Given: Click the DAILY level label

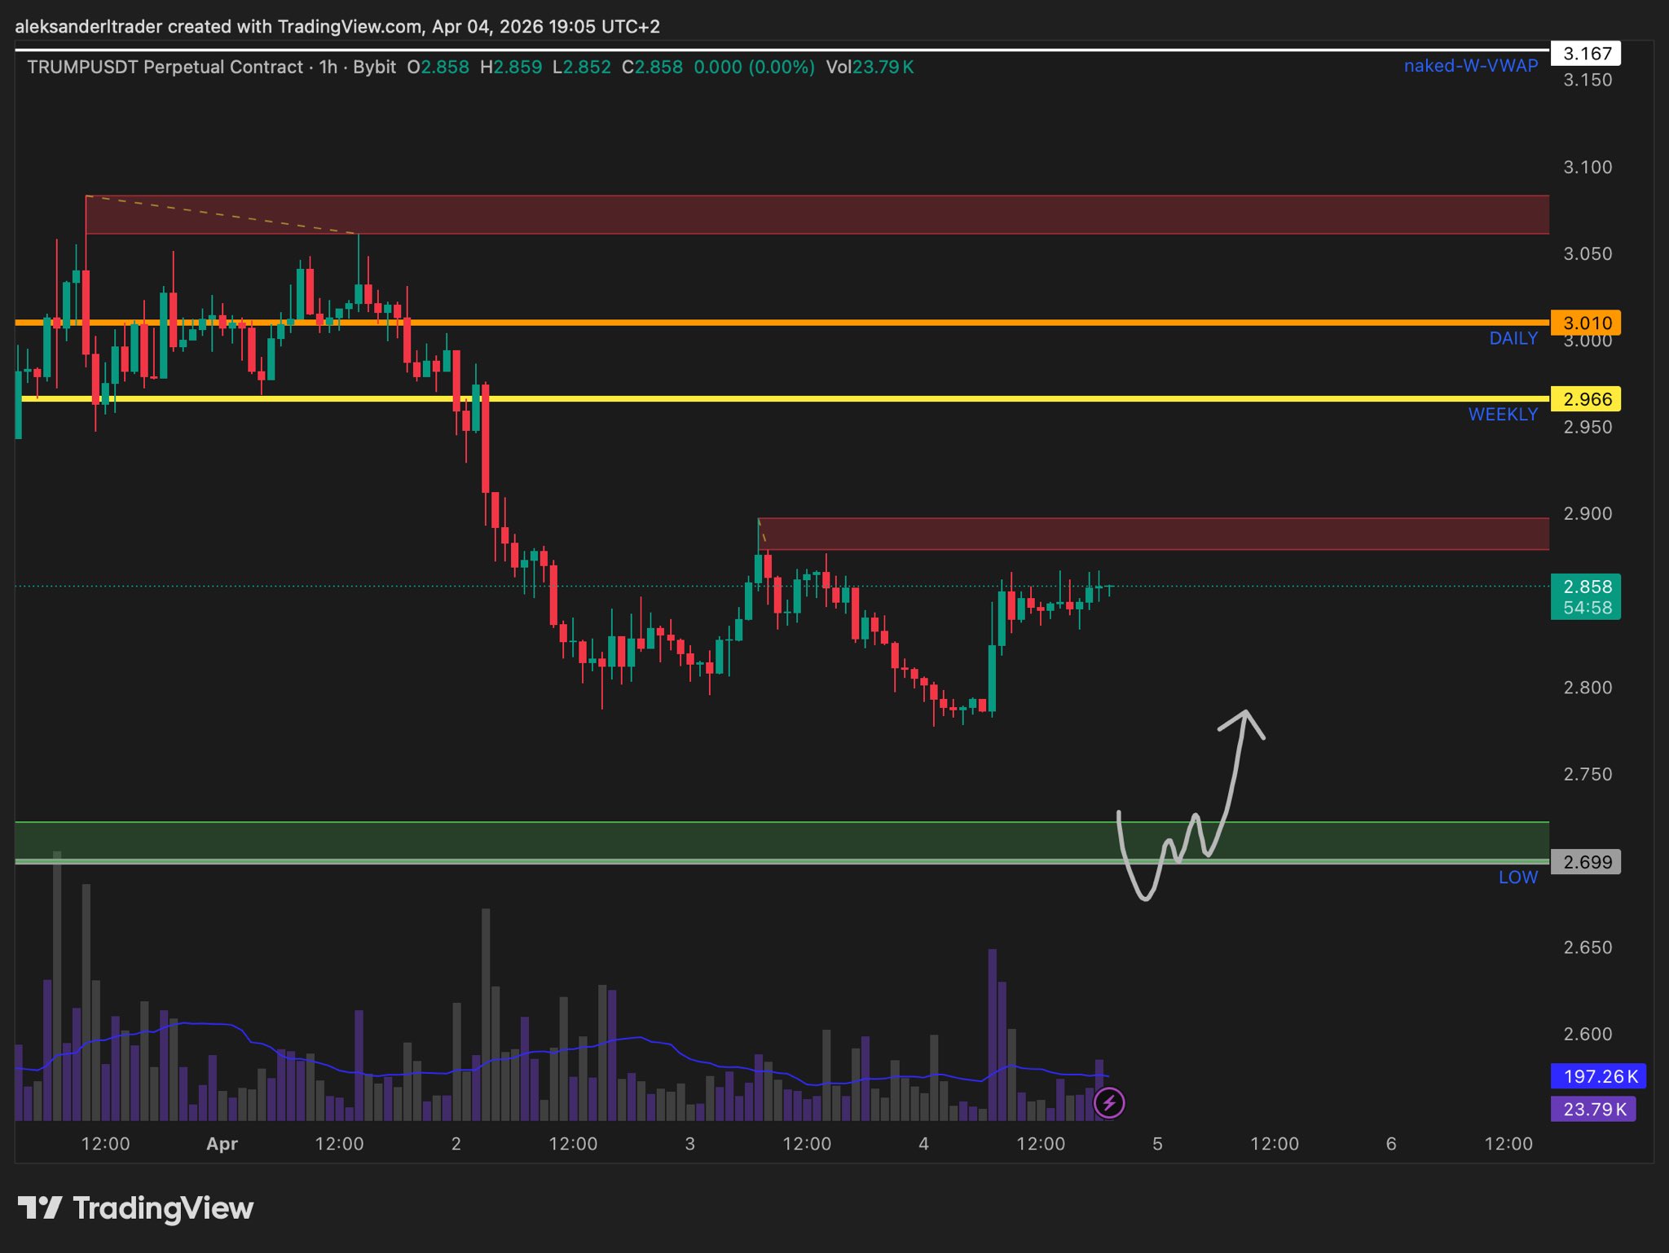Looking at the screenshot, I should click(x=1513, y=339).
